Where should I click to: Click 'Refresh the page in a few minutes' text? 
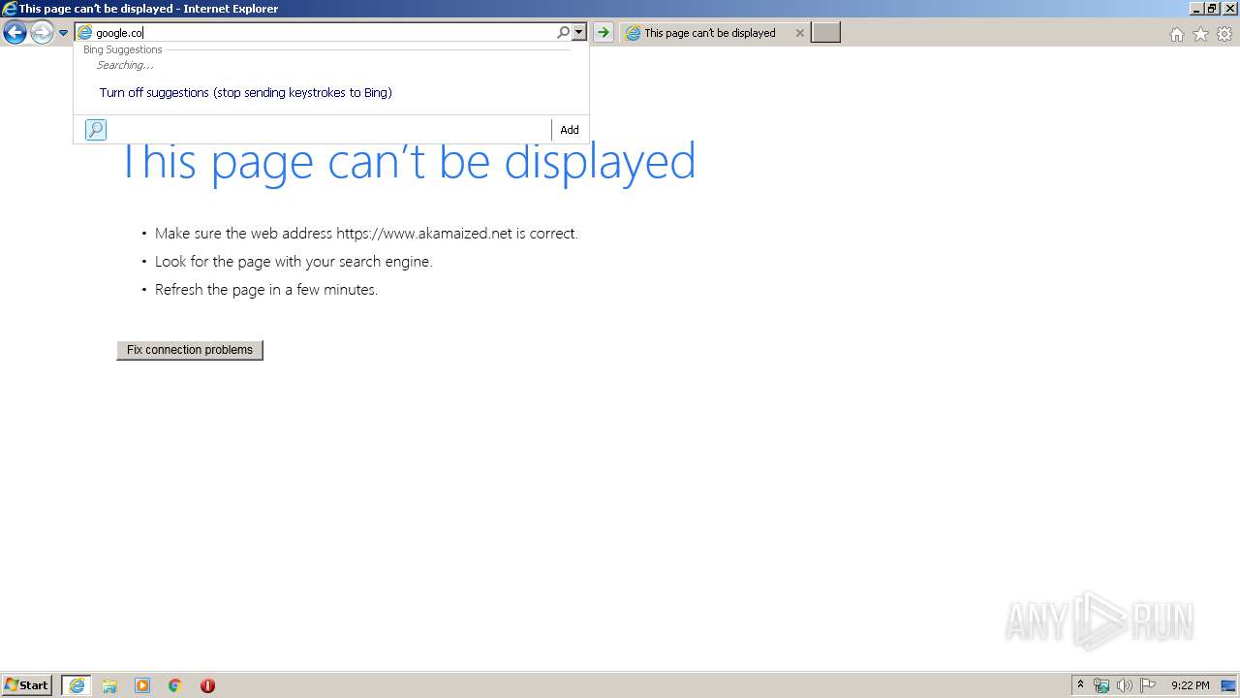pos(266,290)
